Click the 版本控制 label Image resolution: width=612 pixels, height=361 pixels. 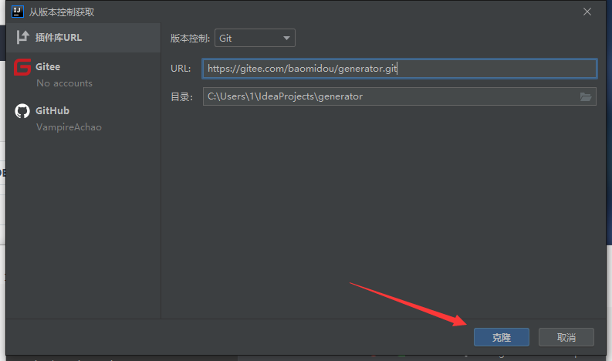pos(189,38)
